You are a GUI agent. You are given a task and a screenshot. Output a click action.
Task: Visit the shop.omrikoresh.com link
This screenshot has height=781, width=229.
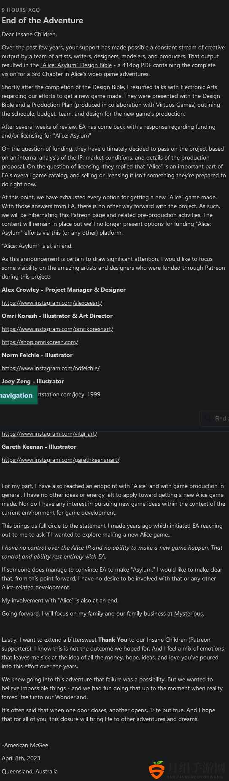coord(40,342)
